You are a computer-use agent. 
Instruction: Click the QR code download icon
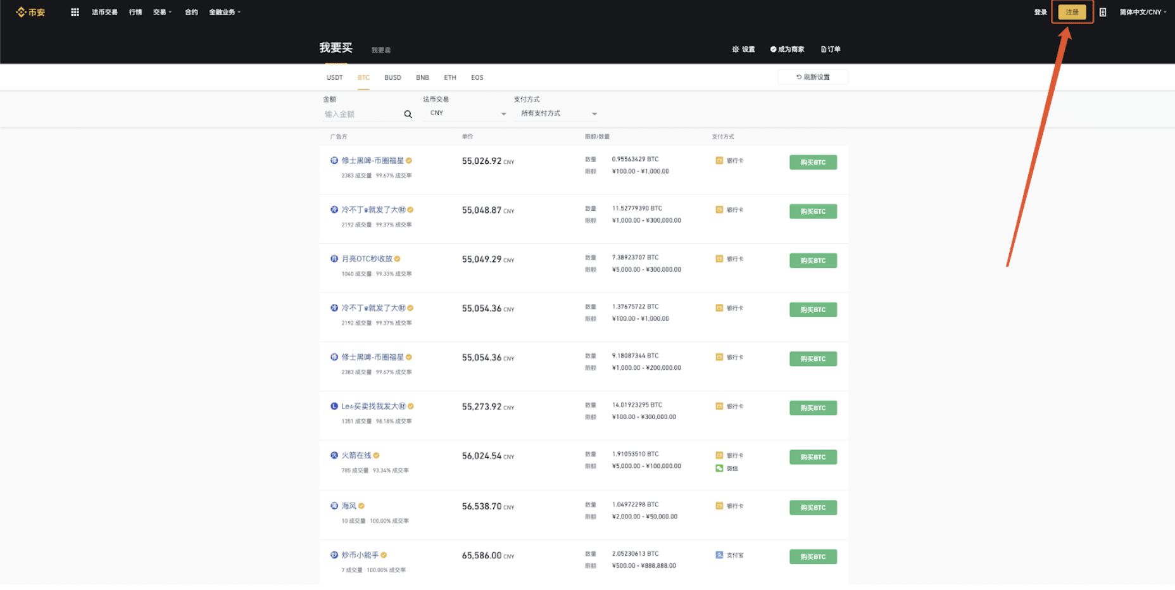click(x=1103, y=12)
